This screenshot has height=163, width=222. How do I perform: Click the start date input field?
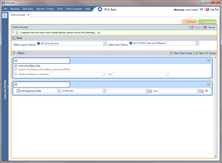tap(127, 91)
